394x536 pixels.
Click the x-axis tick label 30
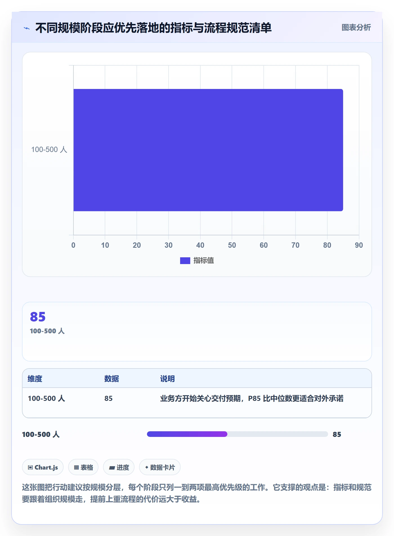pyautogui.click(x=169, y=245)
